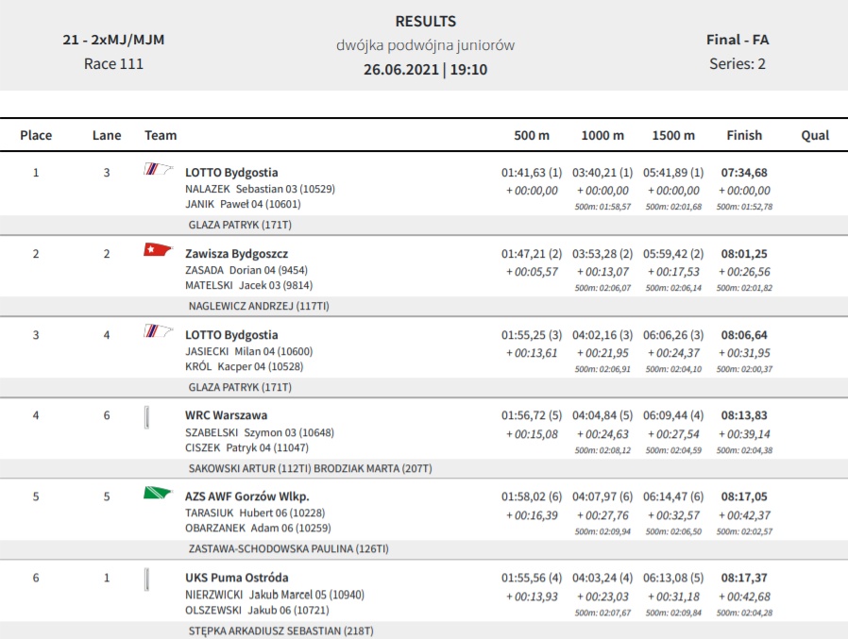Click rower NALAZEK Sebastian 03 (10529)
The image size is (848, 639).
260,189
